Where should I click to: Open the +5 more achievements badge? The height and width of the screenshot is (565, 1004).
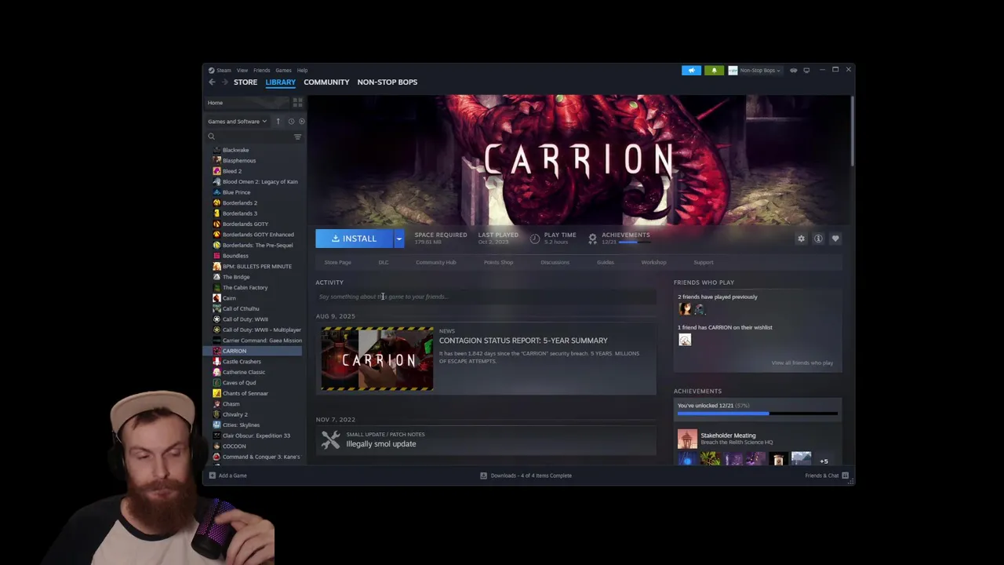824,461
